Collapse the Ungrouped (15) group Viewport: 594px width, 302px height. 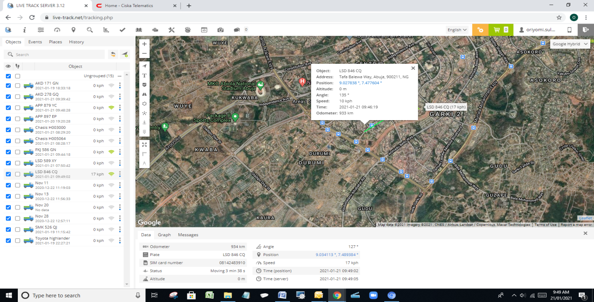120,76
